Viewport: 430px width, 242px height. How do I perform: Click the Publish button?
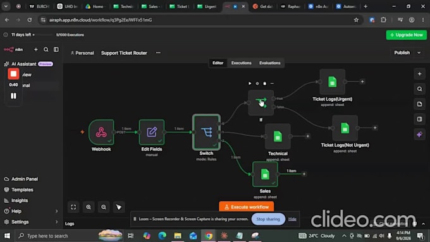[x=402, y=52]
